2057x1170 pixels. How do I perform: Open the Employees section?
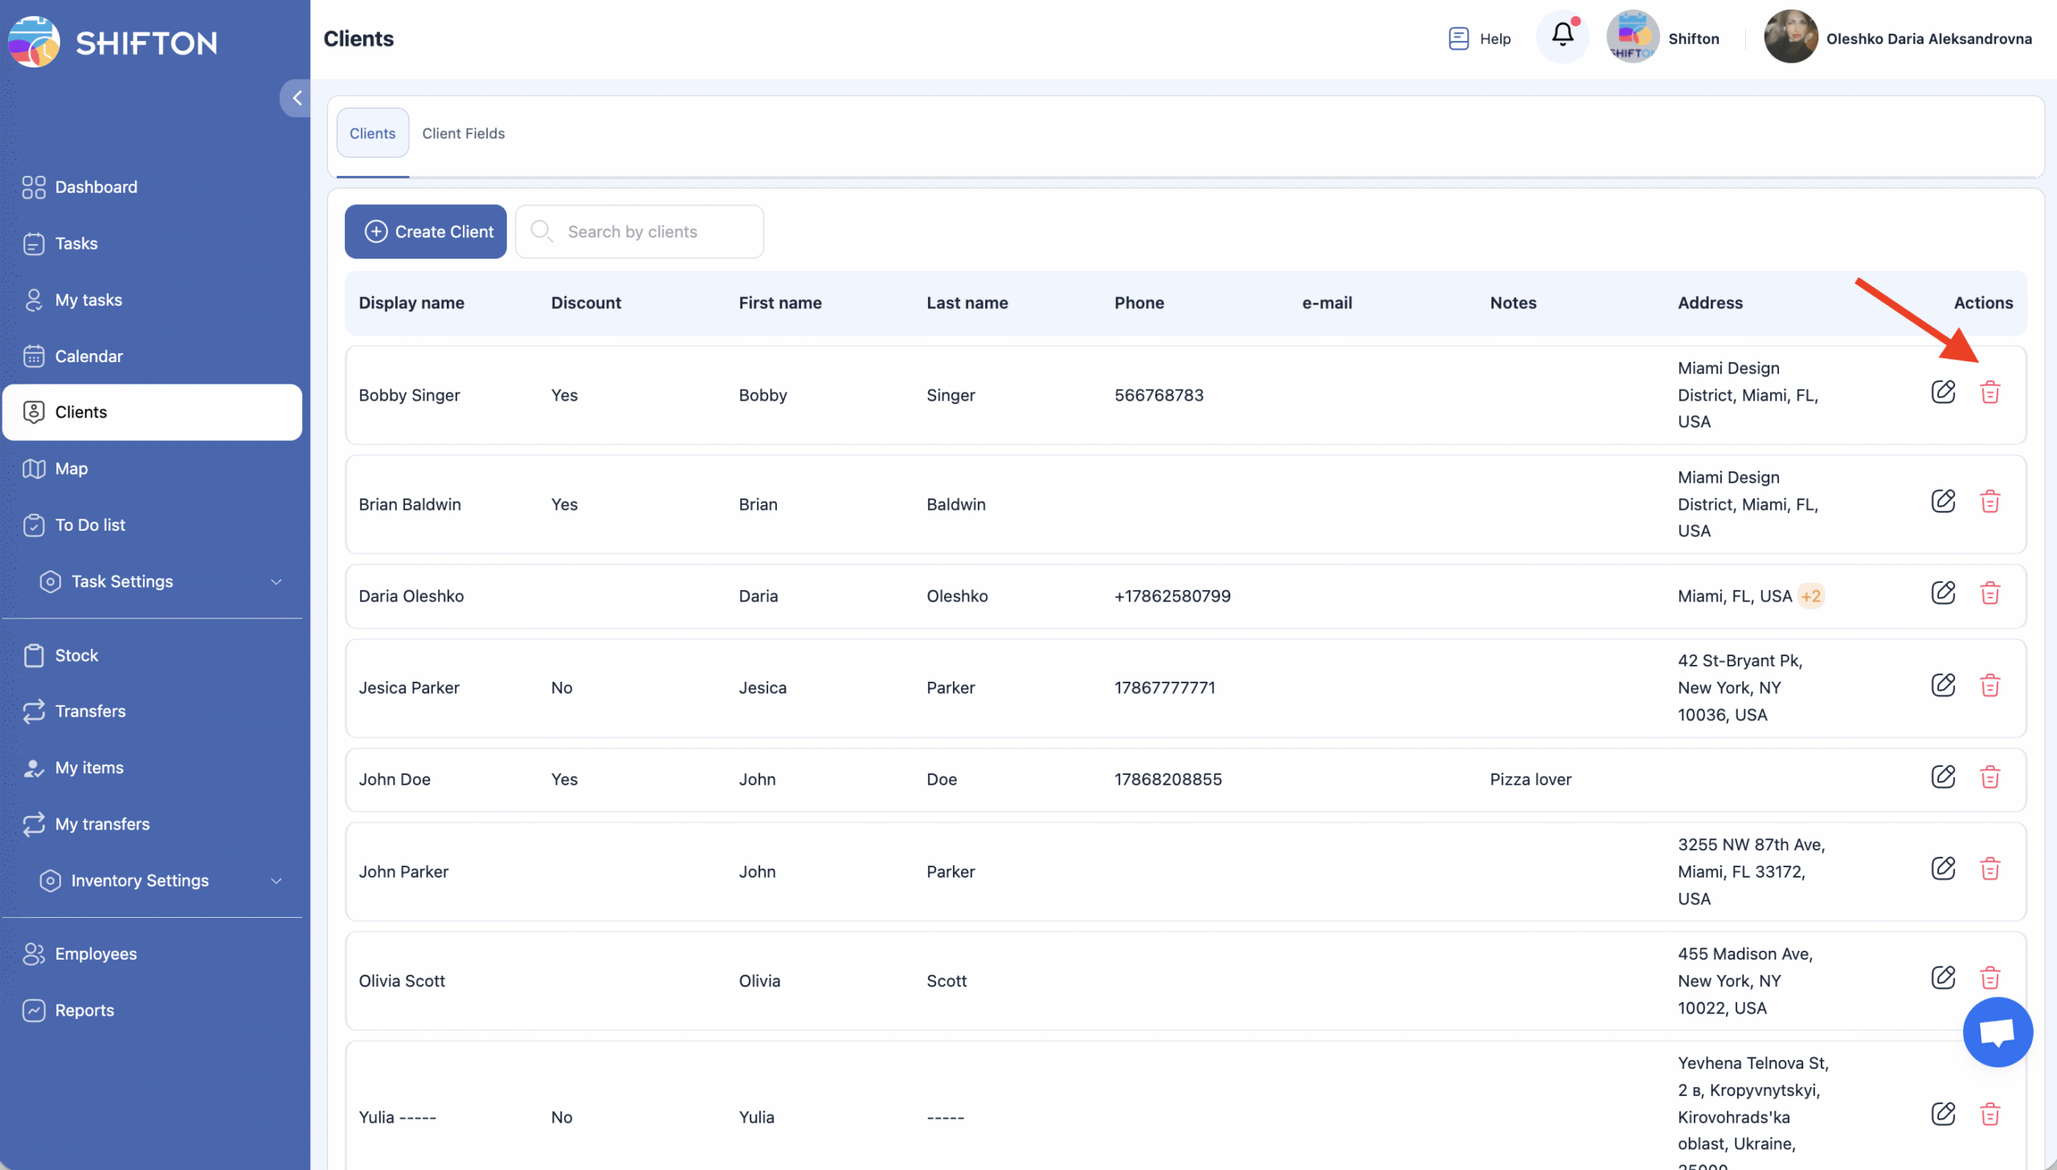coord(96,954)
